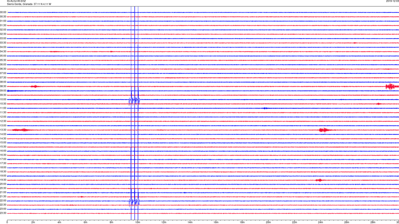Click the '8m' minute axis tick label
Viewport: 399px width, 224px height.
click(x=111, y=222)
